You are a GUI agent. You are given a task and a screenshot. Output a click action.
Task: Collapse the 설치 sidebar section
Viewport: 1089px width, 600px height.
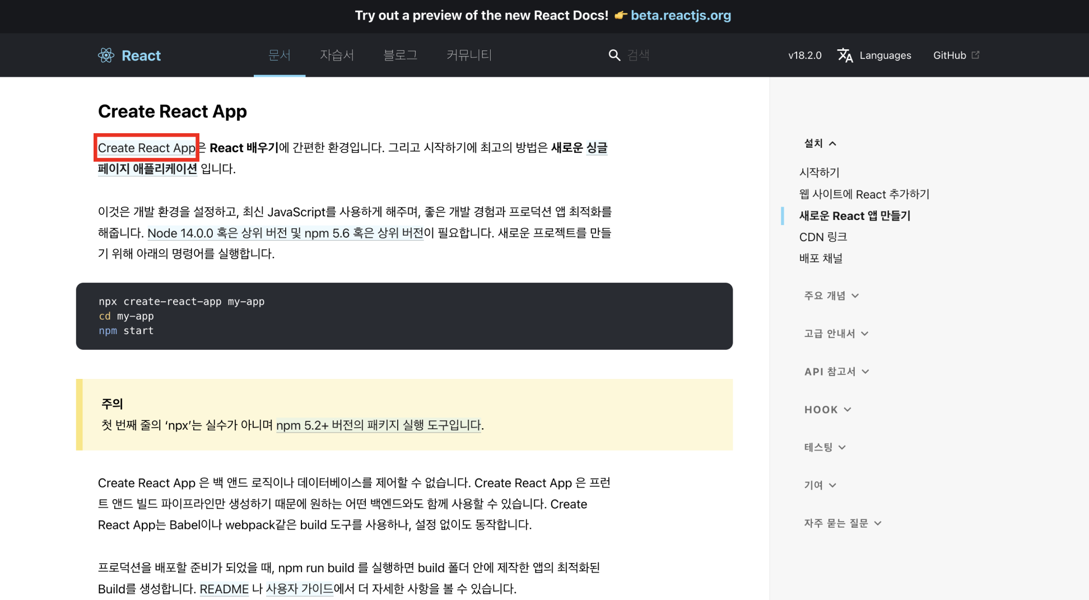[820, 144]
